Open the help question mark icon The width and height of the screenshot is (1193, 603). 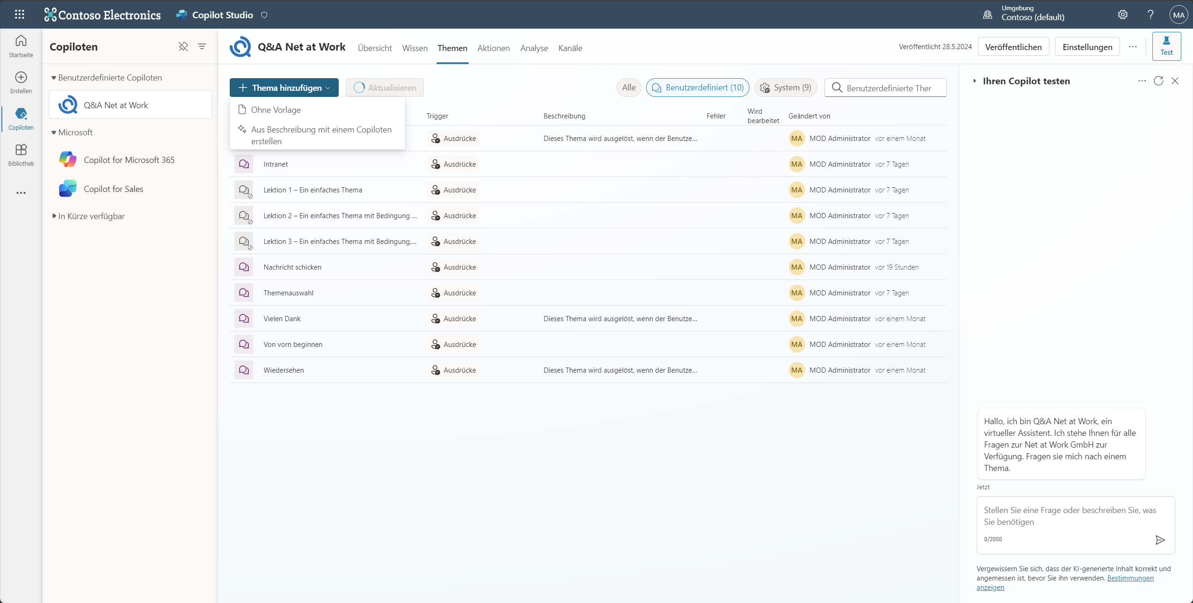point(1150,15)
